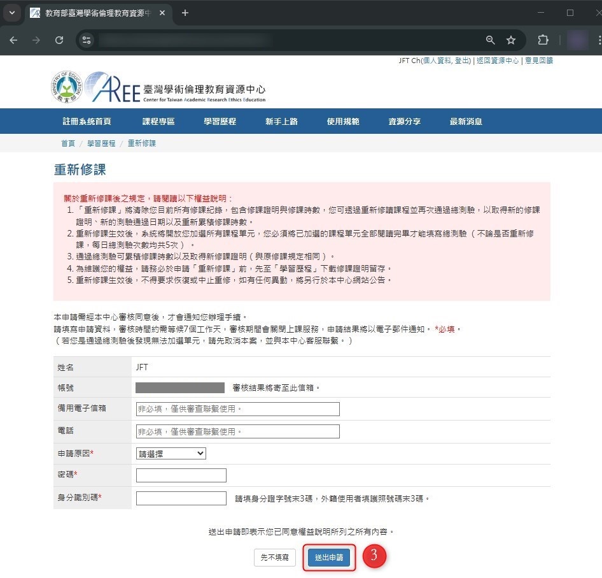Image resolution: width=602 pixels, height=578 pixels.
Task: Click the 返回資源中心 link
Action: [498, 61]
